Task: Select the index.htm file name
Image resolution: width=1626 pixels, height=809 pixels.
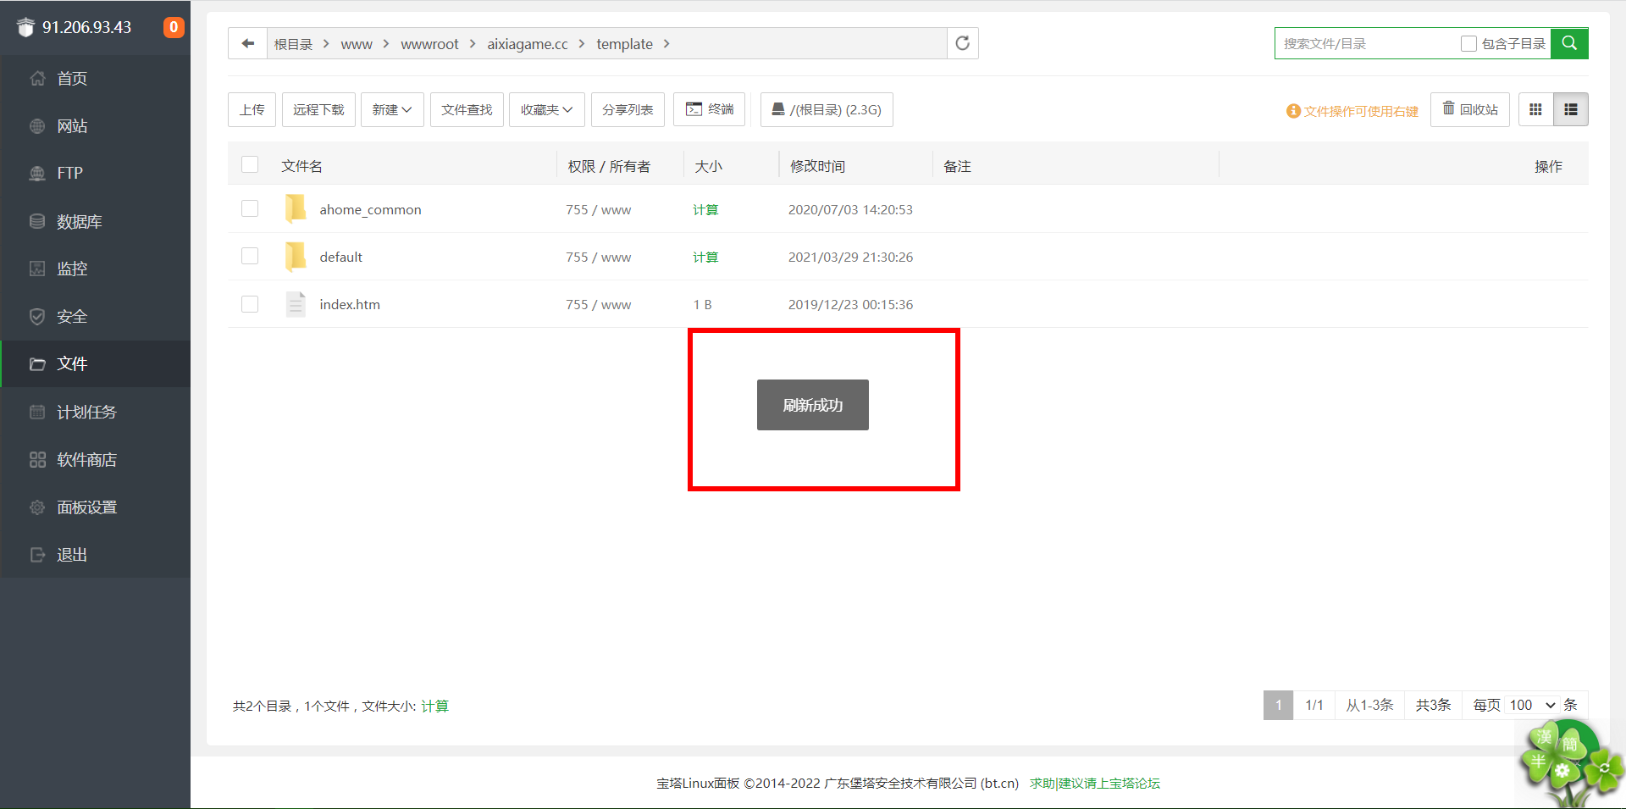Action: tap(350, 304)
